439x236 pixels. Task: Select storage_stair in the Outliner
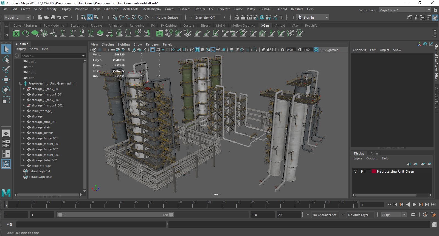point(41,127)
